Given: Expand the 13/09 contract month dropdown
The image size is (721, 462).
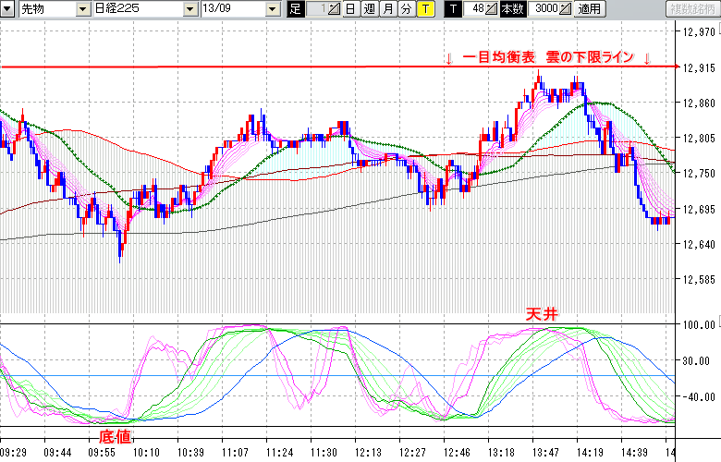Looking at the screenshot, I should point(272,9).
